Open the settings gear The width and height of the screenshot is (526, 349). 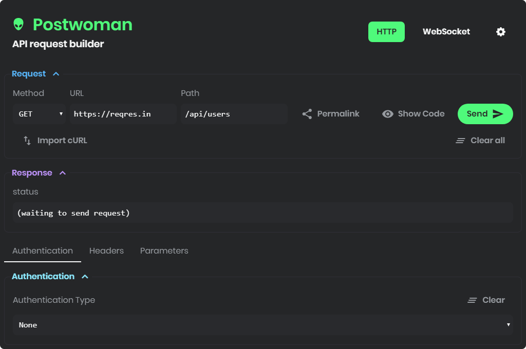[x=500, y=32]
